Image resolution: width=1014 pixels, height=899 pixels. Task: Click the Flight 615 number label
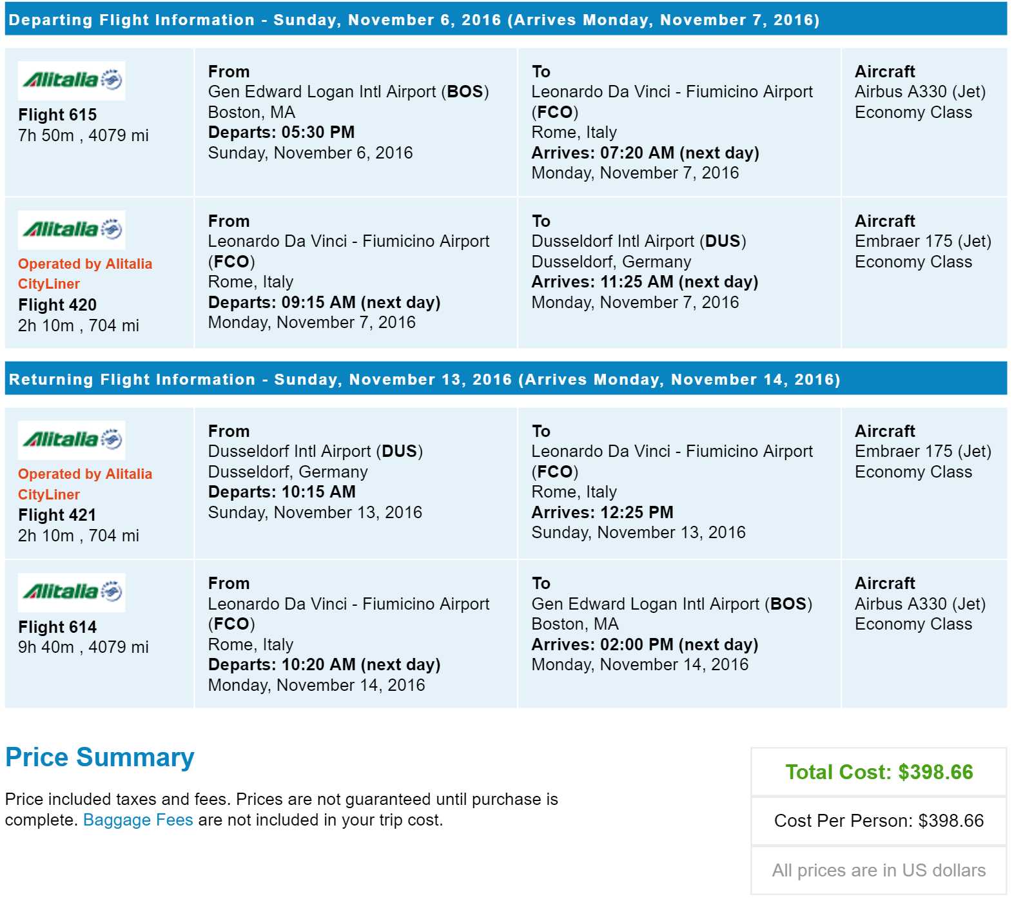tap(57, 115)
